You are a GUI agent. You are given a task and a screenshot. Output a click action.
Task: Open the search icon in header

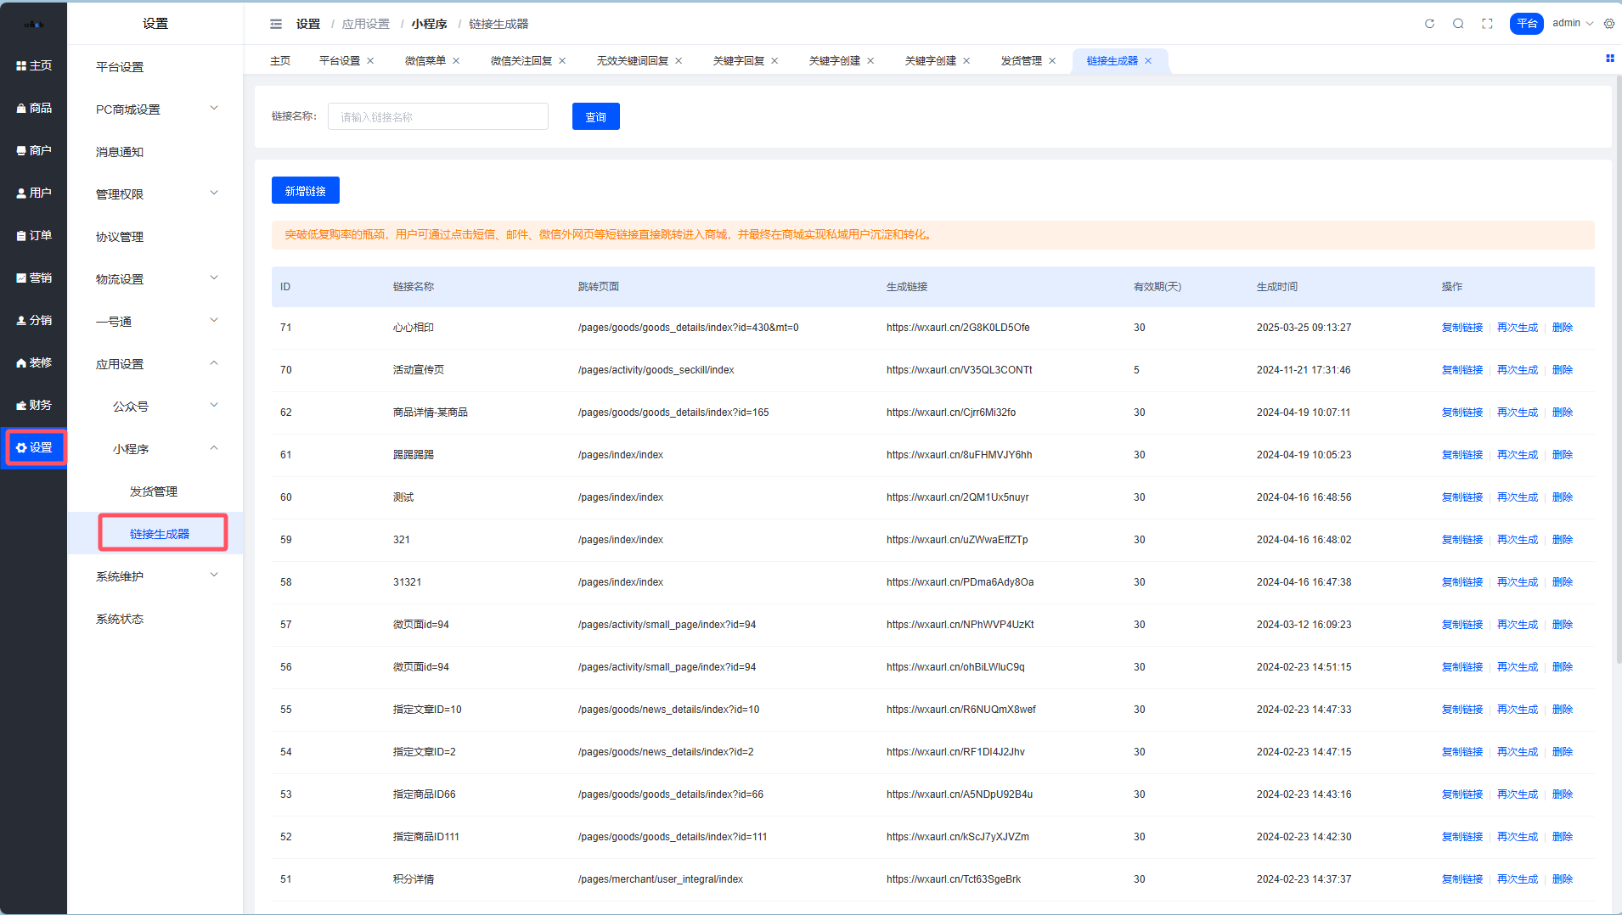tap(1458, 24)
